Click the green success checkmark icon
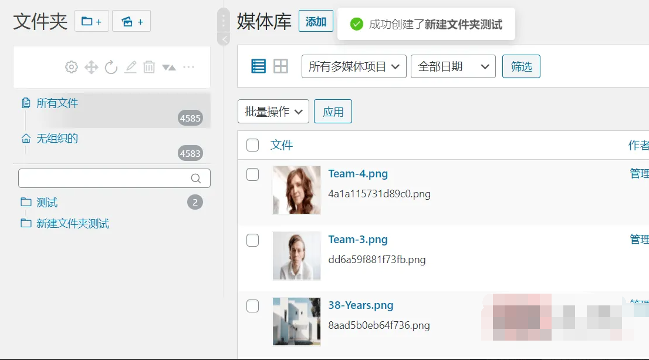Image resolution: width=649 pixels, height=360 pixels. tap(356, 24)
